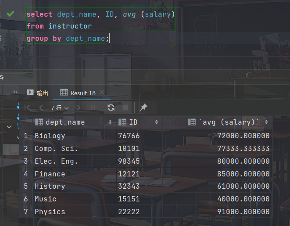
Task: Select ID cell 15151
Action: (140, 199)
